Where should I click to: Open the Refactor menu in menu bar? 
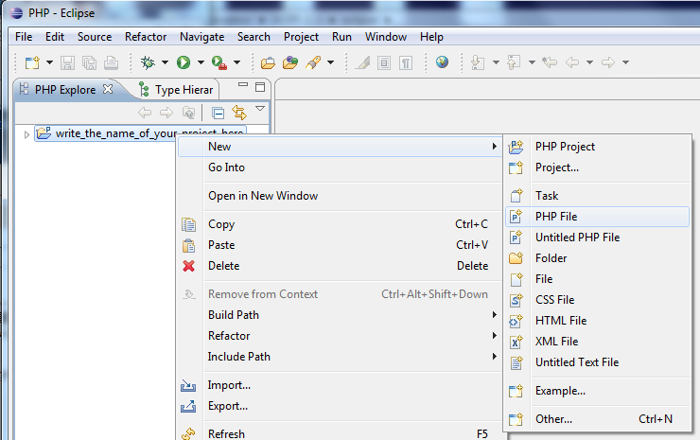tap(146, 37)
